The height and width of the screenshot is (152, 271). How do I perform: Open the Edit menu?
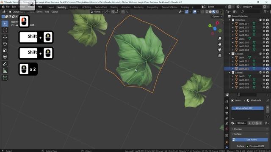point(14,7)
